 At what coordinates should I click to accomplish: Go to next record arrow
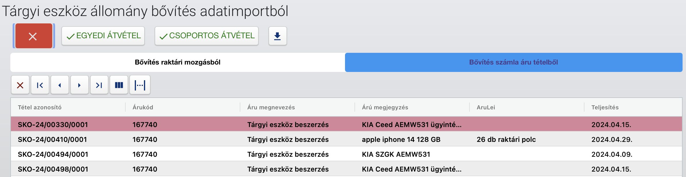[x=79, y=85]
